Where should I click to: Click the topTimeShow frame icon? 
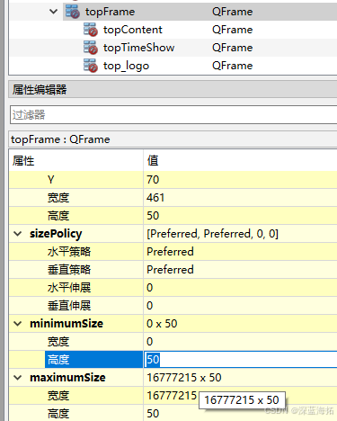tap(91, 48)
